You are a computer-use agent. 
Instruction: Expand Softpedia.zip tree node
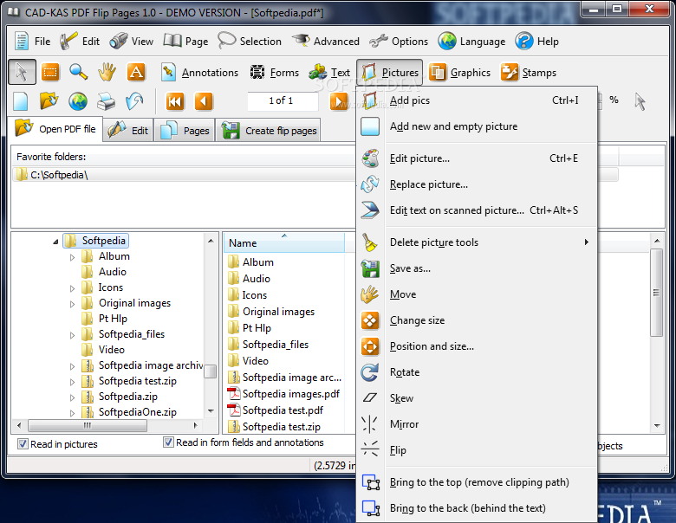click(x=72, y=397)
